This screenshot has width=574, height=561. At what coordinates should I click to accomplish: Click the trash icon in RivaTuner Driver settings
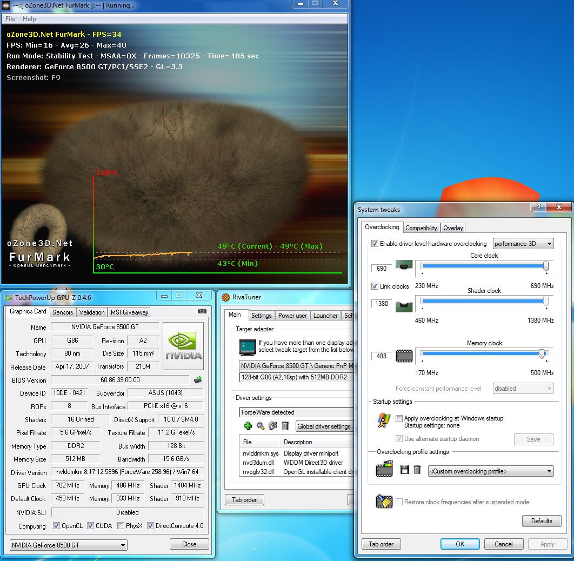pyautogui.click(x=285, y=426)
